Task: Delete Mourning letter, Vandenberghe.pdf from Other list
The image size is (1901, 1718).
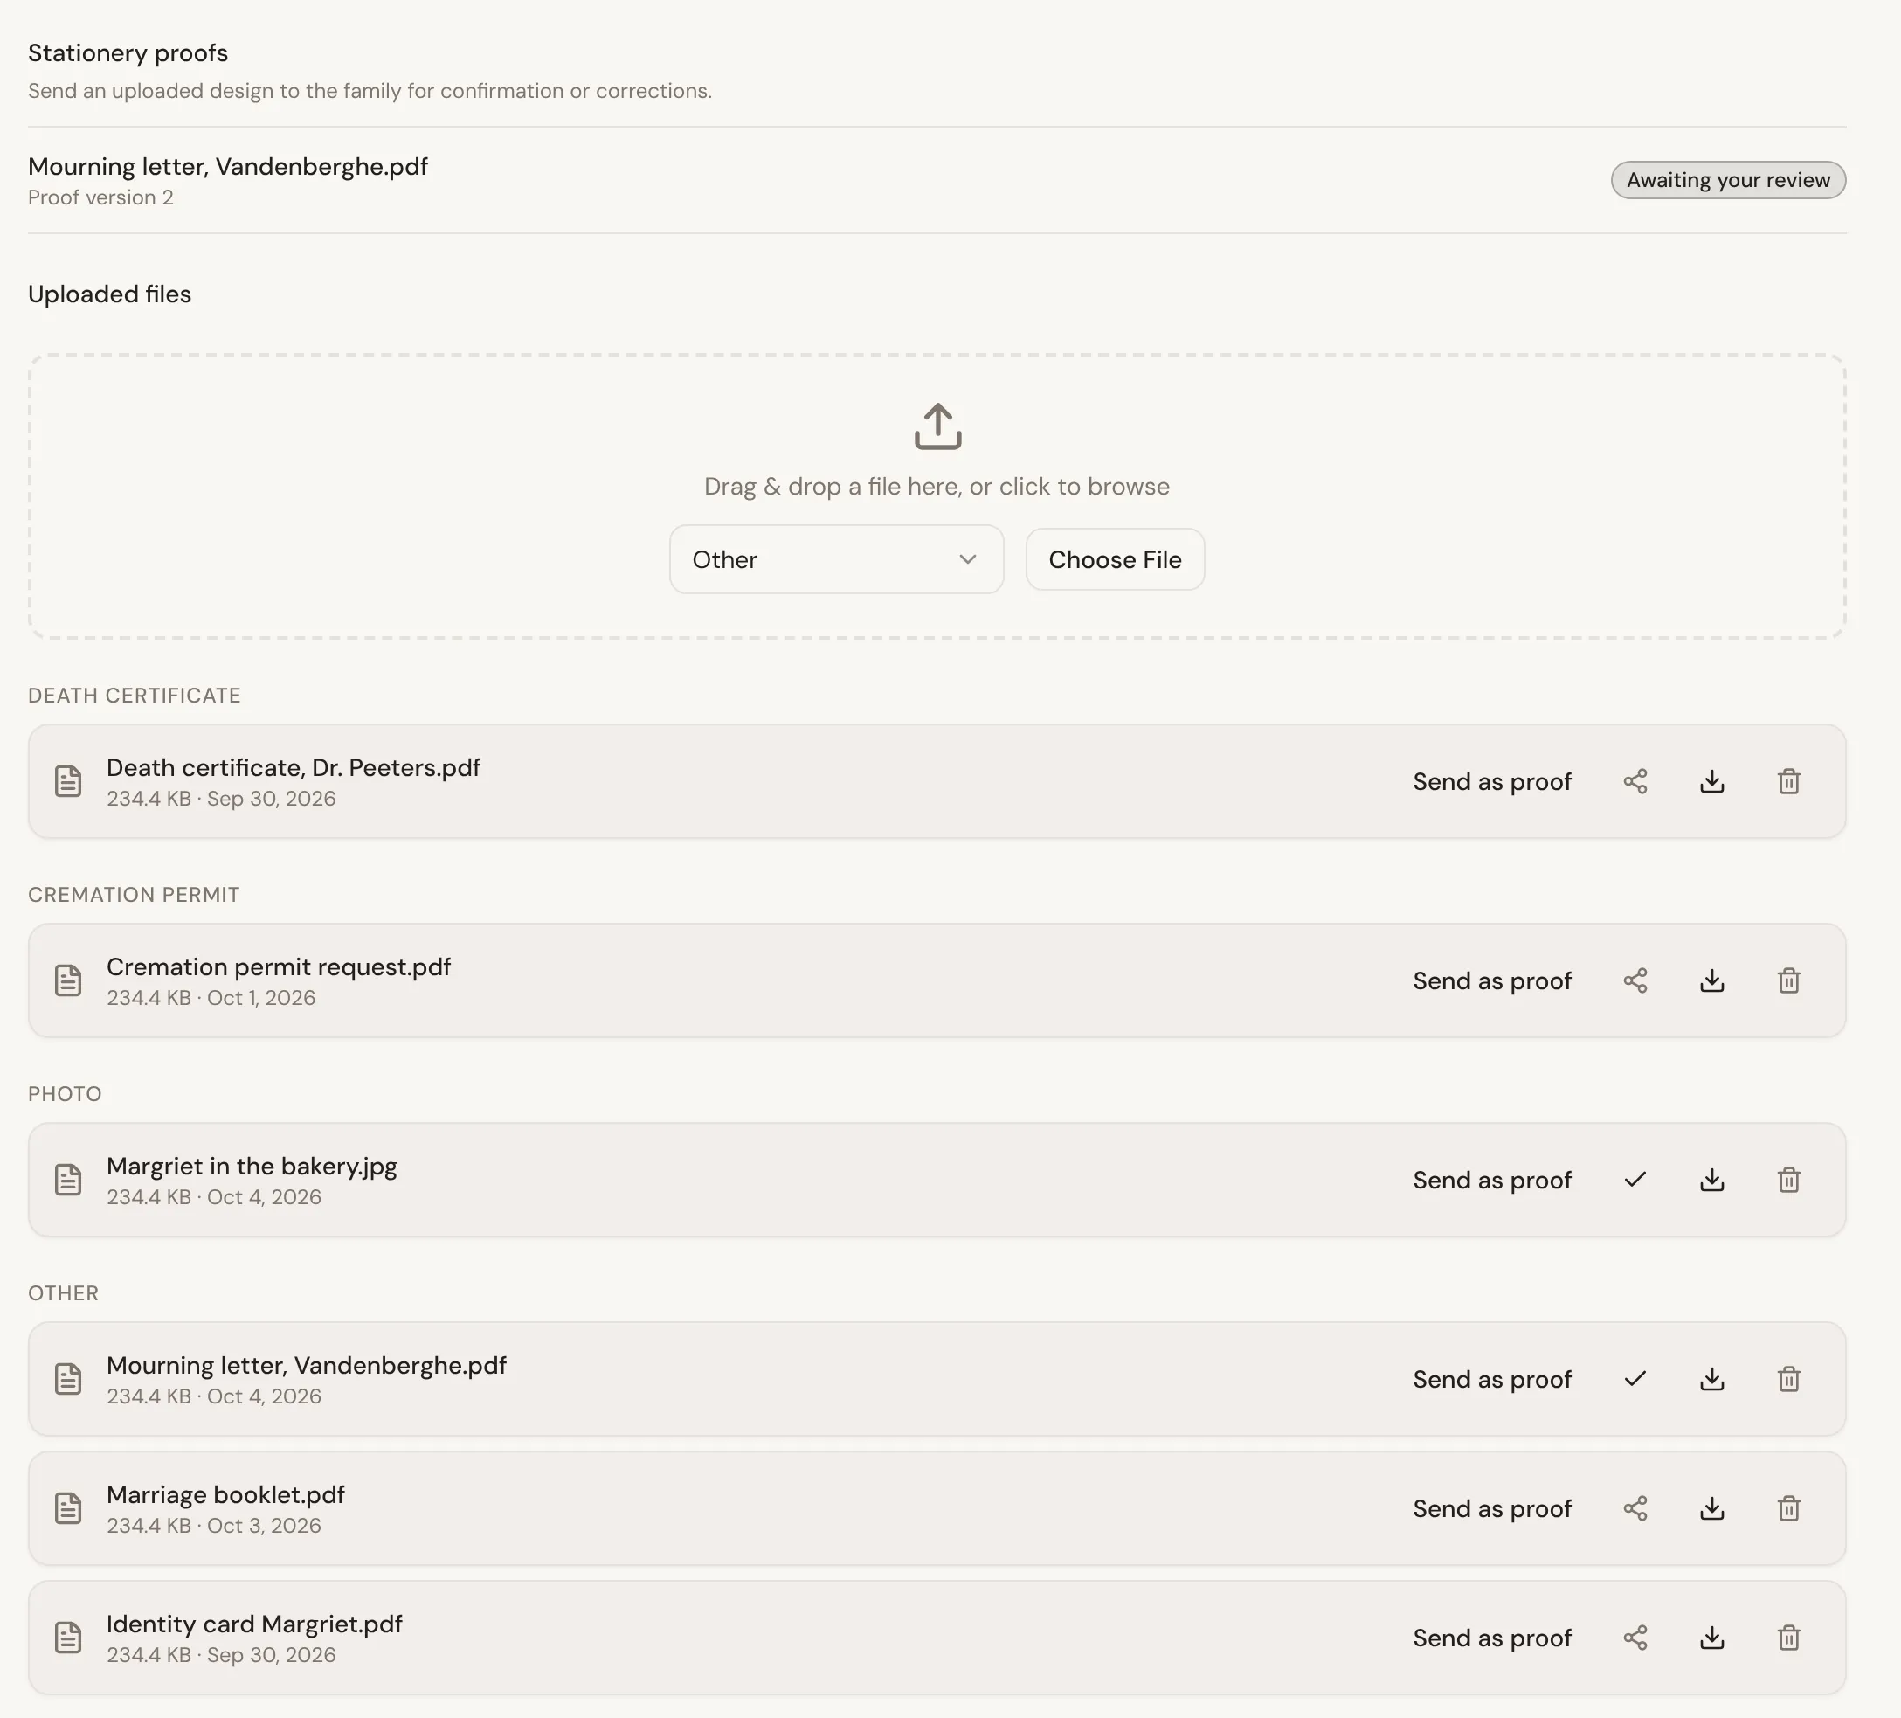Action: click(1789, 1378)
